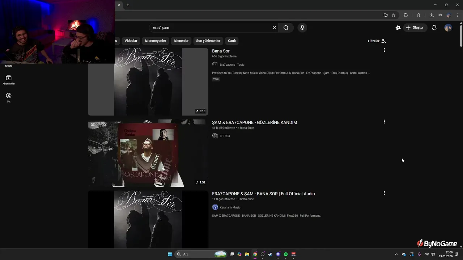
Task: Select the Son yüklenenler filter chip
Action: (208, 41)
